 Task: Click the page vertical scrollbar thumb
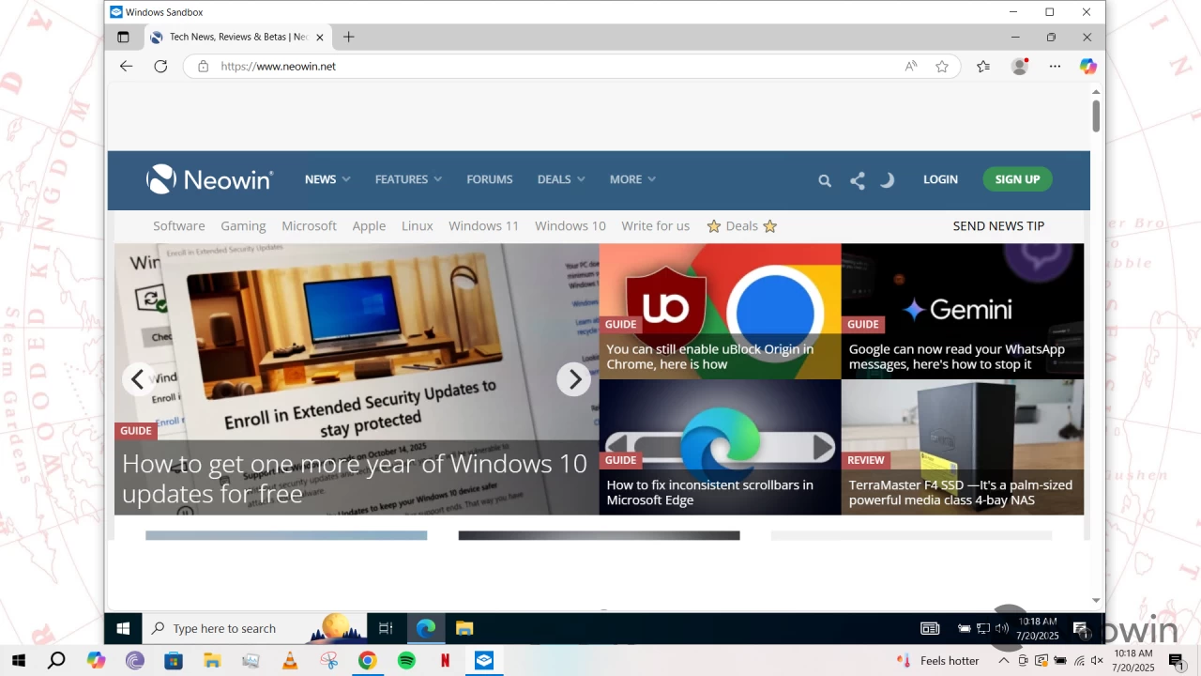(1096, 115)
